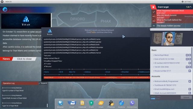The height and width of the screenshot is (109, 193).
Task: Click the path ending in 'selfMebG/gender'
Action: tap(72, 42)
